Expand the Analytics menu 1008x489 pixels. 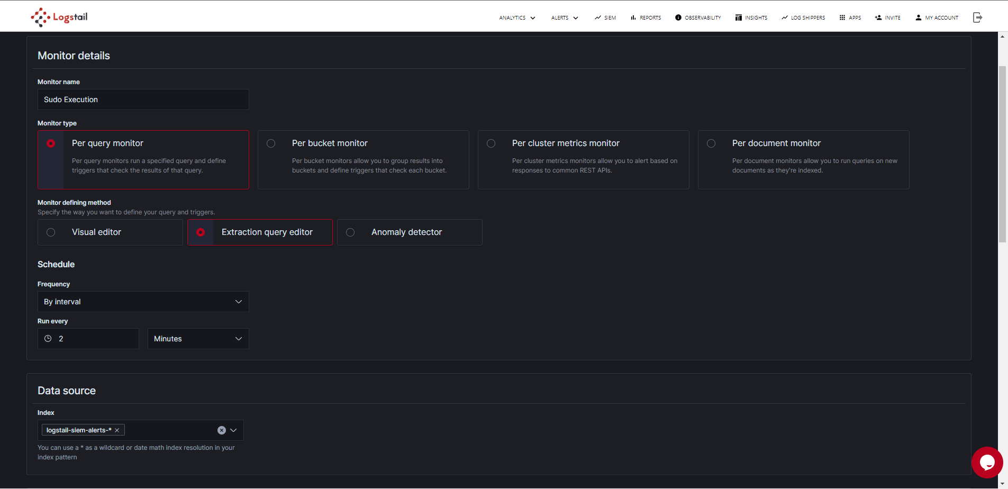[517, 17]
